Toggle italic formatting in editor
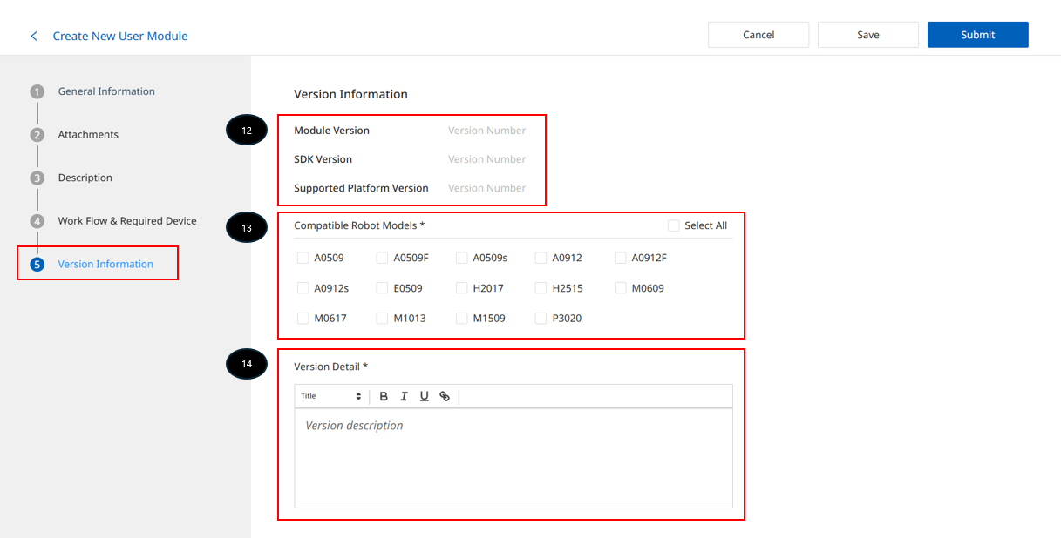1061x538 pixels. pyautogui.click(x=404, y=396)
